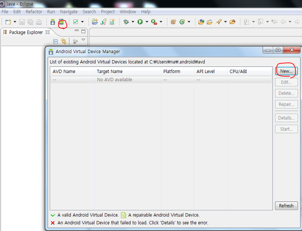This screenshot has width=302, height=231.
Task: Run Android Lint checkmark icon
Action: click(x=76, y=22)
